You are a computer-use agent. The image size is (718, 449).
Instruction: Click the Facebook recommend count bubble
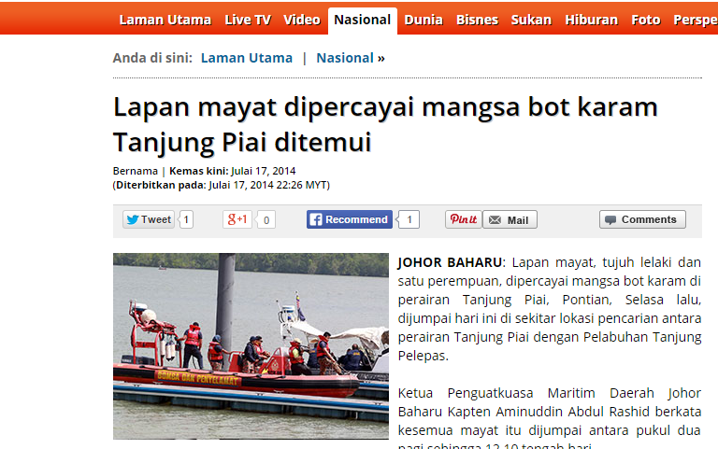(x=409, y=220)
